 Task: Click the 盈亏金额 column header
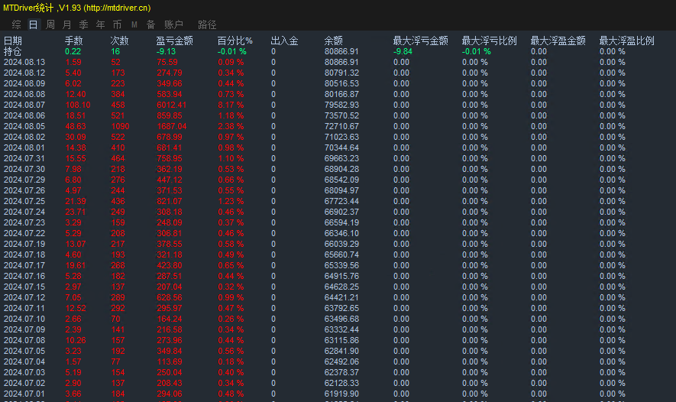[x=175, y=41]
